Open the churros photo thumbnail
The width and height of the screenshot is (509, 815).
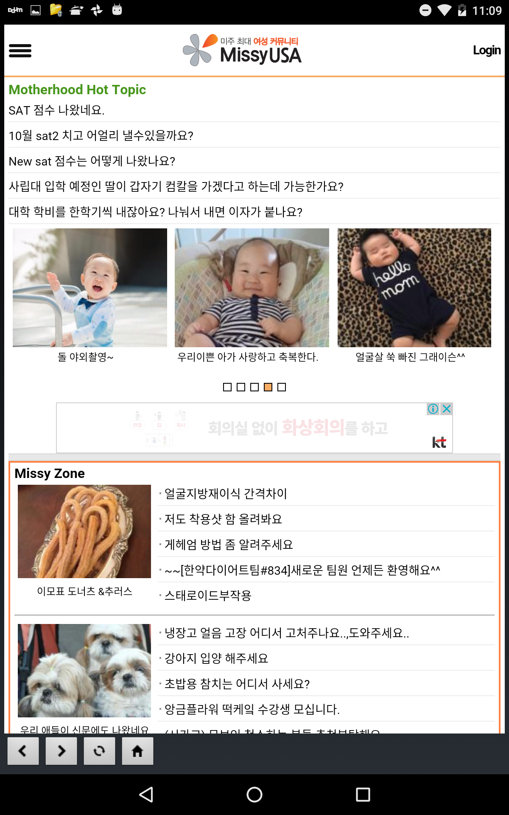(x=84, y=531)
